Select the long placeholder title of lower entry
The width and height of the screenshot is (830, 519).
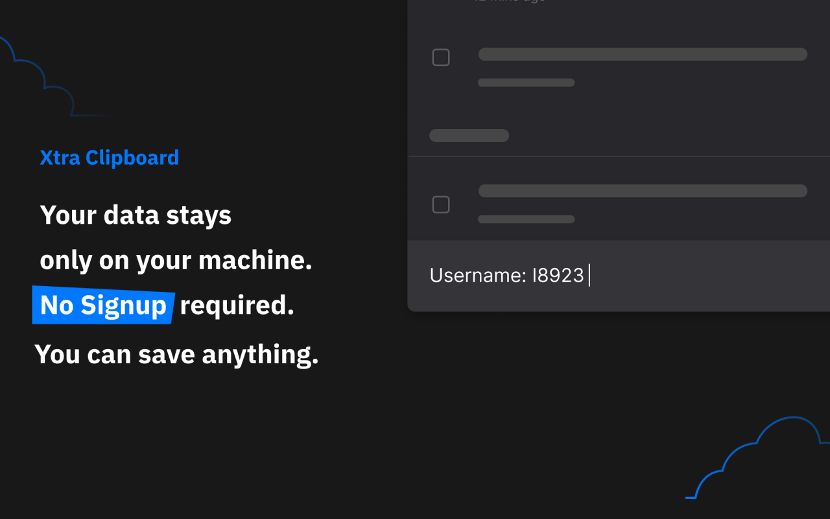click(x=643, y=191)
